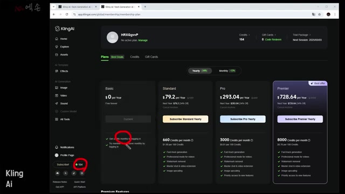Select Yearly billing option
This screenshot has height=194, width=345.
(200, 71)
